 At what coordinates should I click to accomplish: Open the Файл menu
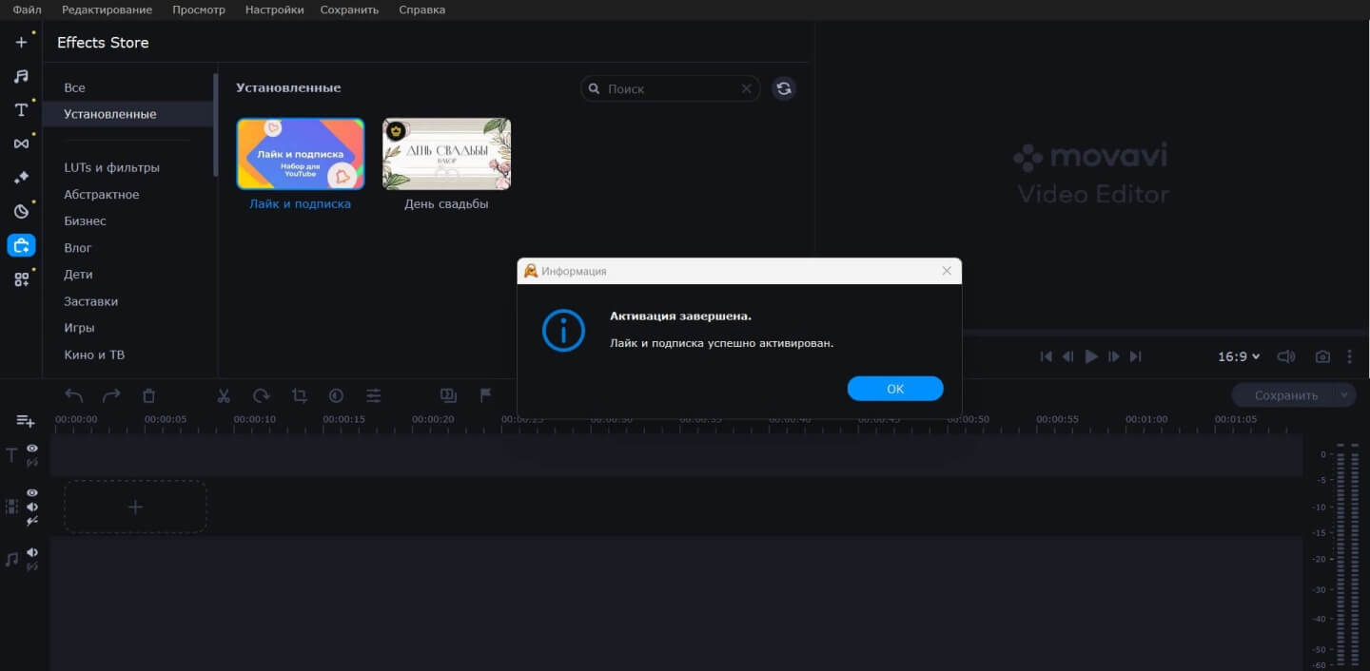point(27,10)
